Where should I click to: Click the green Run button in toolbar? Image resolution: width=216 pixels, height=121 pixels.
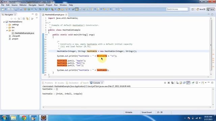pyautogui.click(x=46, y=9)
